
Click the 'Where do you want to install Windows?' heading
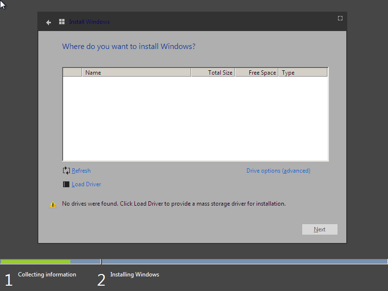129,47
